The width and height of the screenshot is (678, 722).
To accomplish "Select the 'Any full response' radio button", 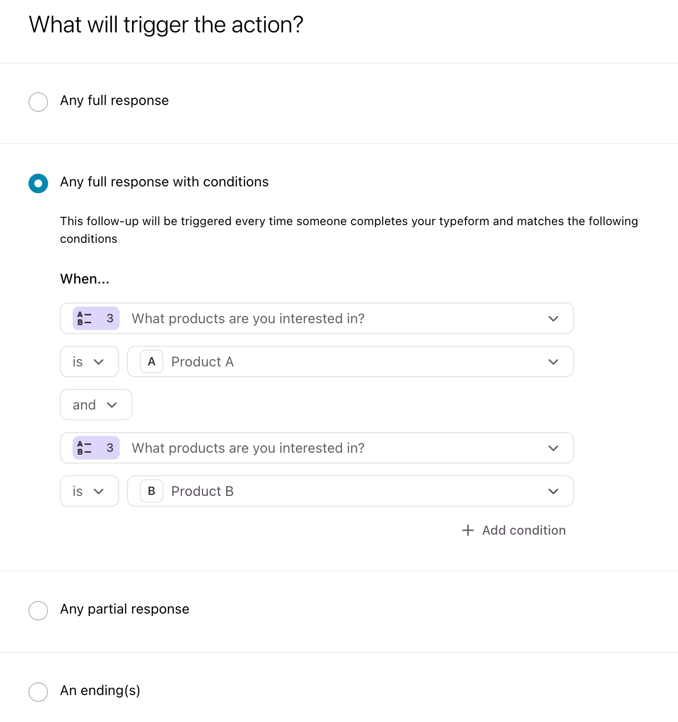I will [38, 102].
